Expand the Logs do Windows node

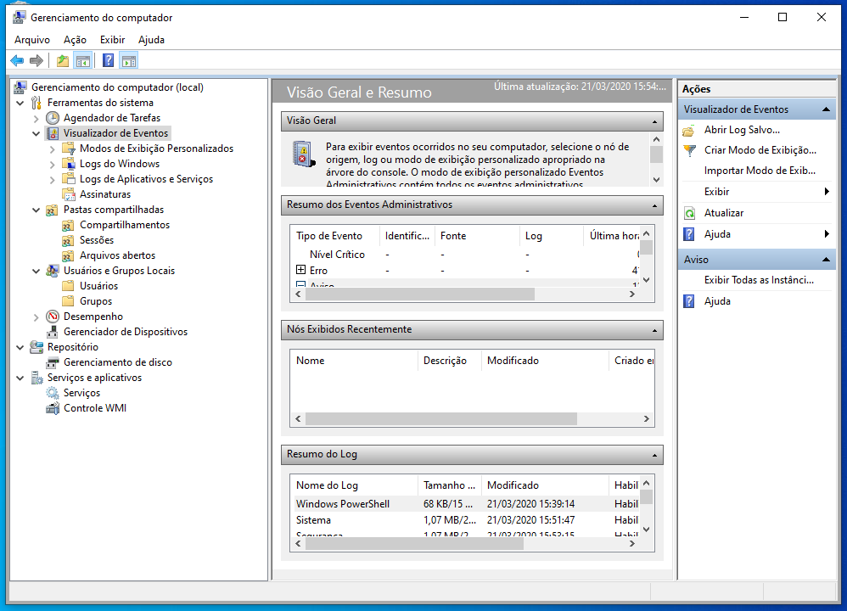53,164
